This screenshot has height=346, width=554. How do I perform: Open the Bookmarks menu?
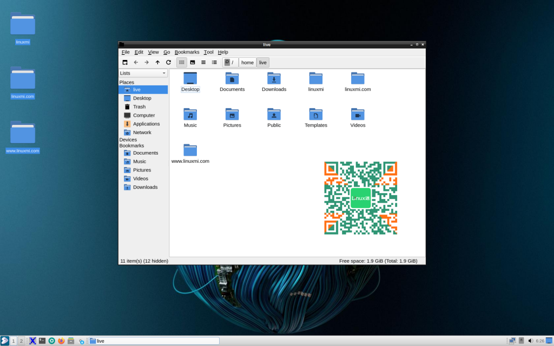[x=187, y=52]
